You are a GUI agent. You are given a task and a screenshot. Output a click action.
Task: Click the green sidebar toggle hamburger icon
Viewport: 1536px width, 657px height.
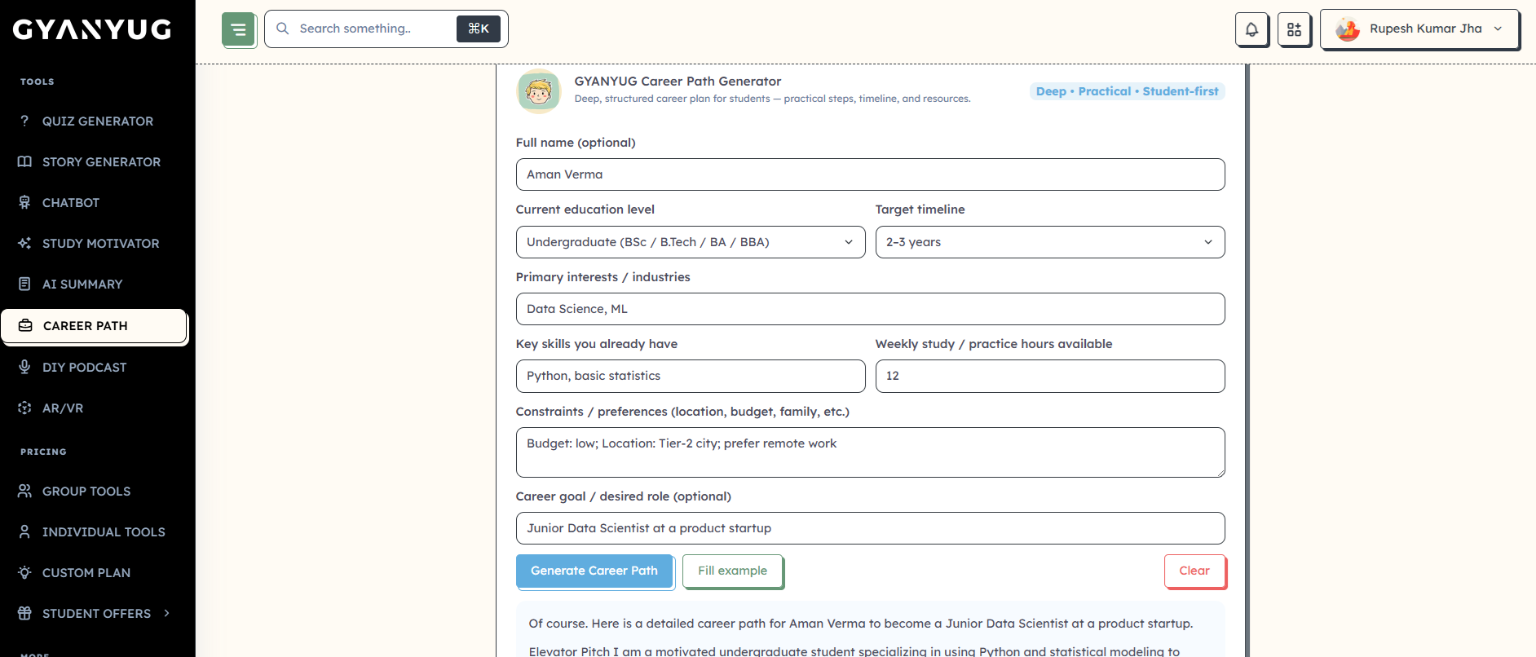click(238, 29)
